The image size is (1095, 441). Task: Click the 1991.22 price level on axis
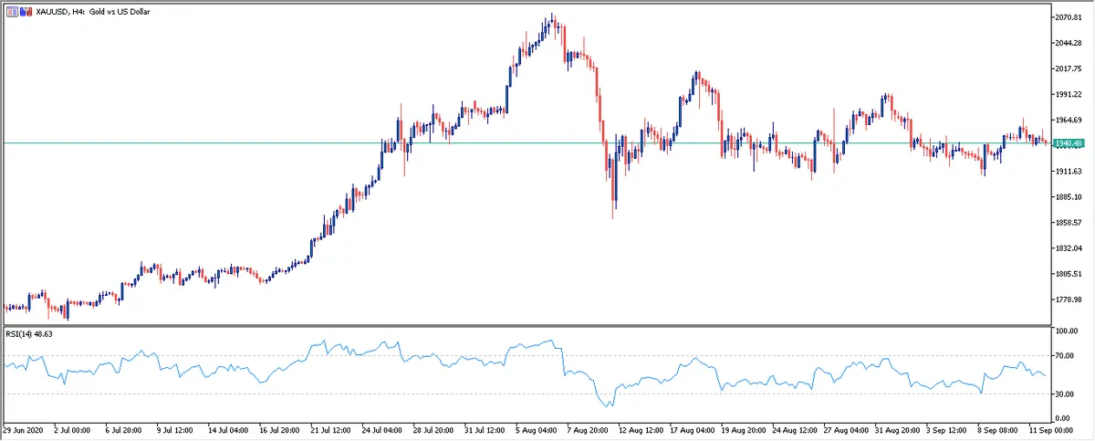1069,94
